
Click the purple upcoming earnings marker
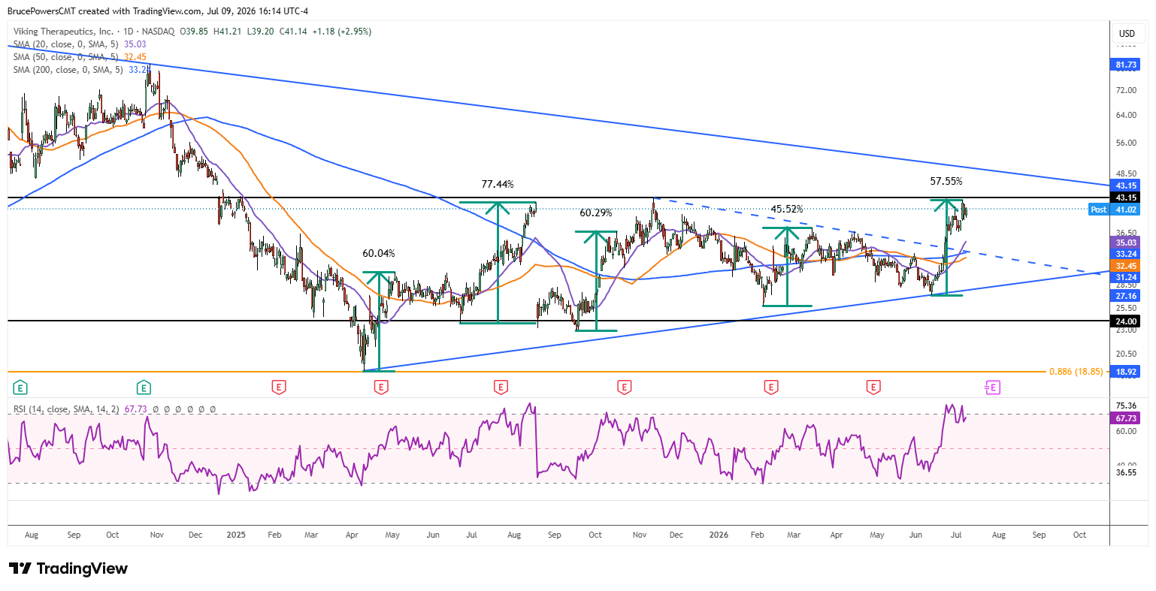993,387
